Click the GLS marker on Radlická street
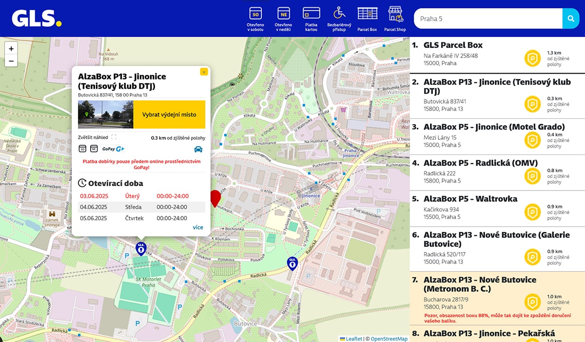Screen dimensions: 585x342 click(x=292, y=264)
